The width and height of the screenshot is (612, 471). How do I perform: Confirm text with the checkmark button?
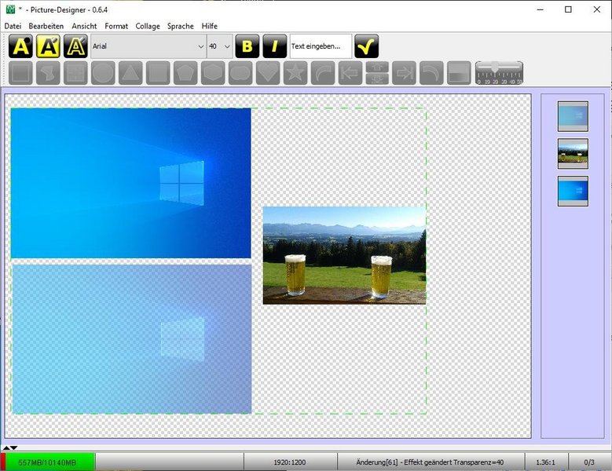(366, 46)
